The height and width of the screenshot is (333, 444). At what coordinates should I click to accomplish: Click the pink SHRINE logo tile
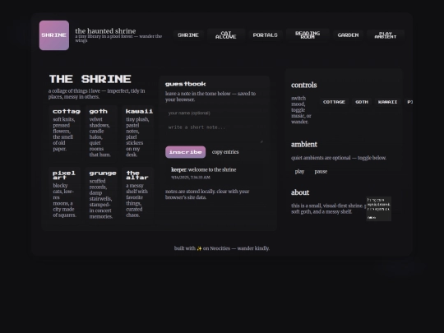click(x=54, y=35)
